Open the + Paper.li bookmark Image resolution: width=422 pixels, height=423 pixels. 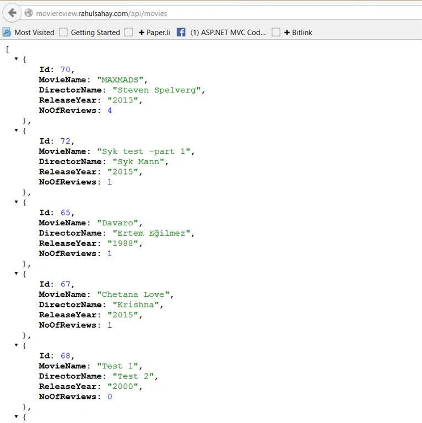click(x=154, y=32)
